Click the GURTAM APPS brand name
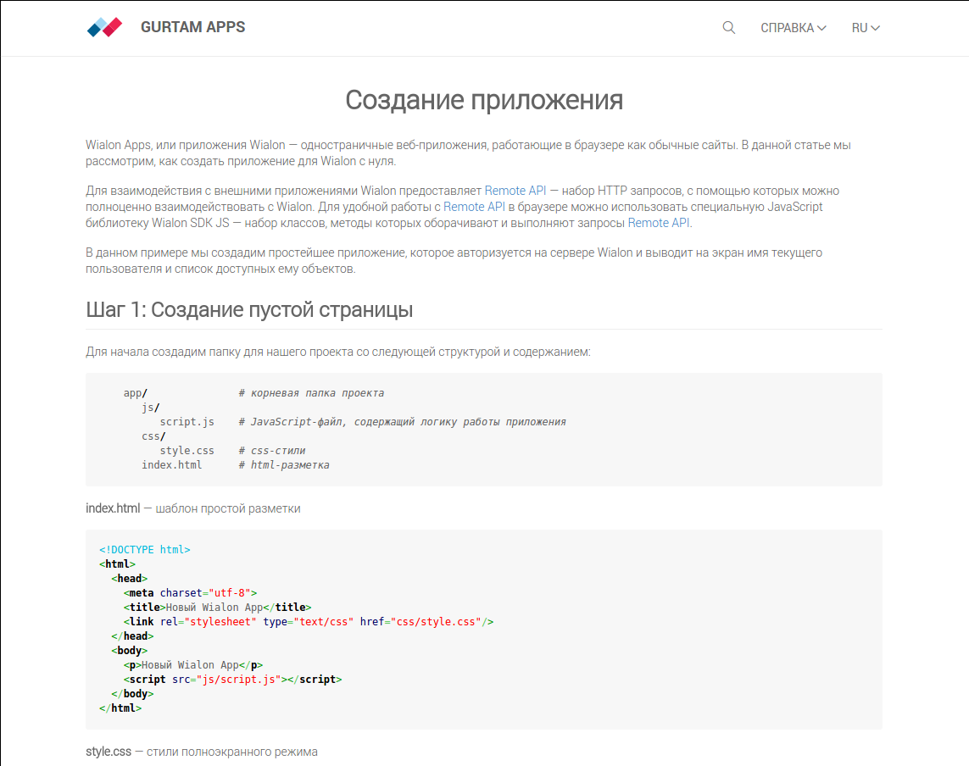969x766 pixels. click(192, 27)
